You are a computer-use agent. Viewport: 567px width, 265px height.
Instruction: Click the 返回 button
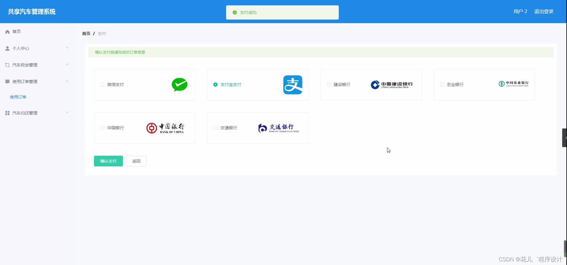coord(136,161)
